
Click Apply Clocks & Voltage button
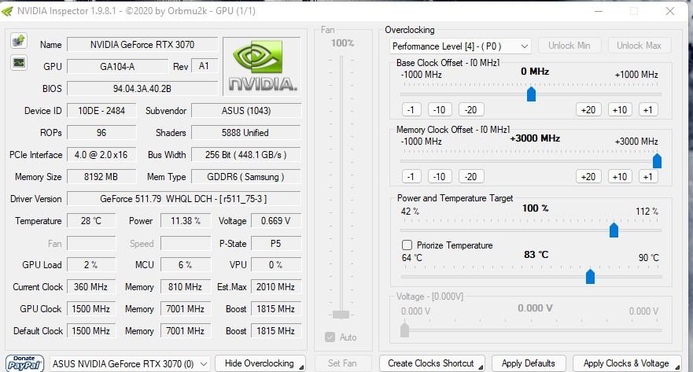626,363
